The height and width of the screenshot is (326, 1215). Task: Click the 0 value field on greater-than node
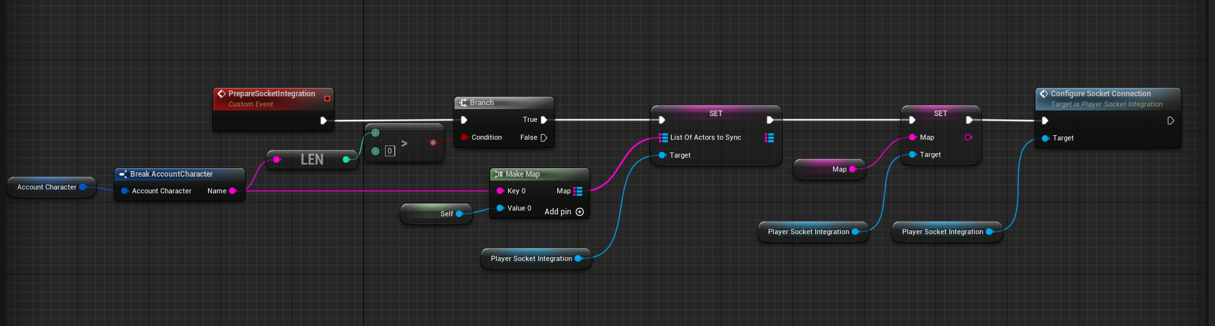(390, 151)
